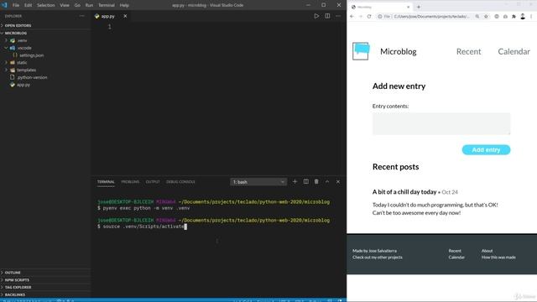
Task: Open settings.json in the explorer
Action: coord(31,55)
